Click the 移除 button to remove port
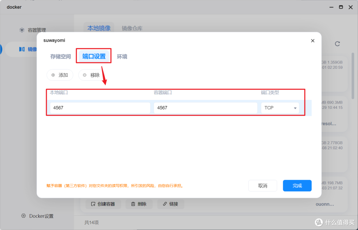The width and height of the screenshot is (358, 230). [91, 75]
